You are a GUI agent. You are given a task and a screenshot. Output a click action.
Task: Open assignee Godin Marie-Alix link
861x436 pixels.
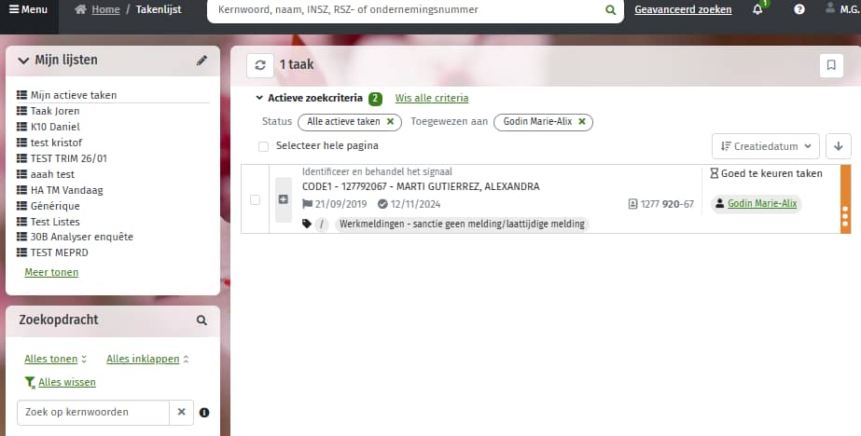762,203
